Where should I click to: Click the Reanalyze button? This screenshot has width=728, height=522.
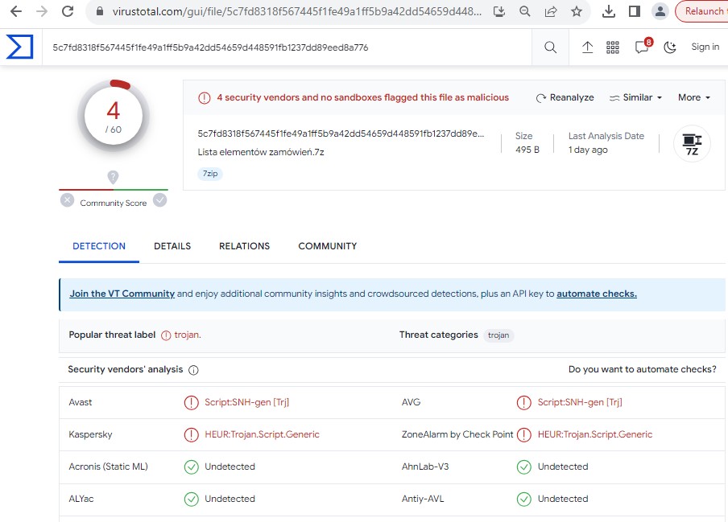(x=565, y=97)
